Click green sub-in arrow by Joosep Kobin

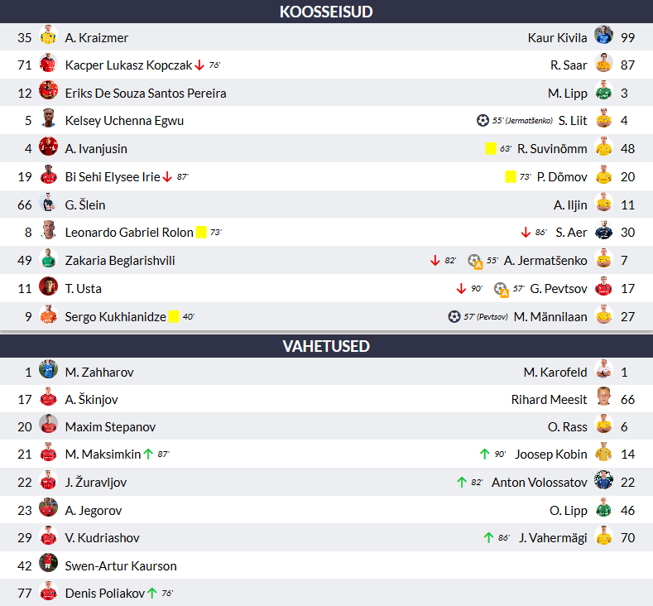(484, 454)
